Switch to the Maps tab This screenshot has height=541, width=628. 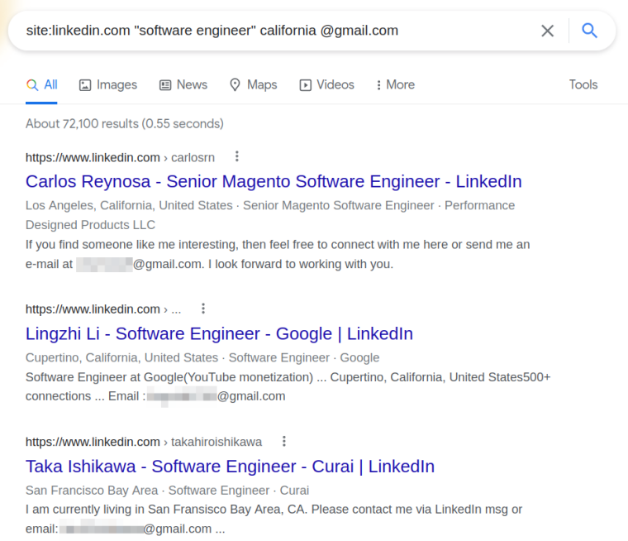(x=253, y=84)
